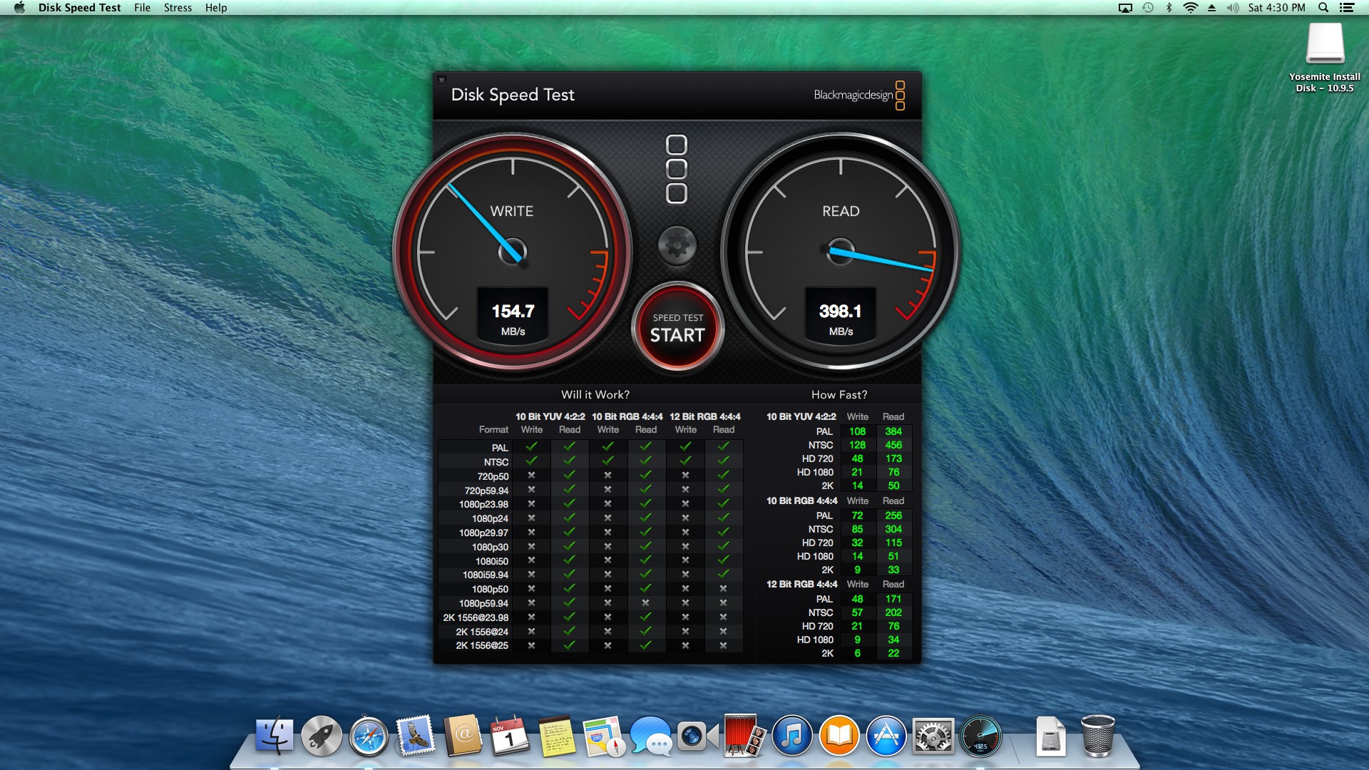This screenshot has width=1369, height=770.
Task: Open Mail from the Dock
Action: coord(416,736)
